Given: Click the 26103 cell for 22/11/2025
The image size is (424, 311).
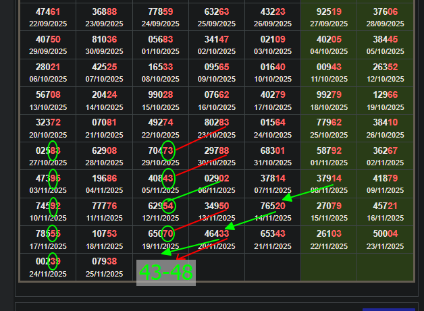Looking at the screenshot, I should click(329, 238).
